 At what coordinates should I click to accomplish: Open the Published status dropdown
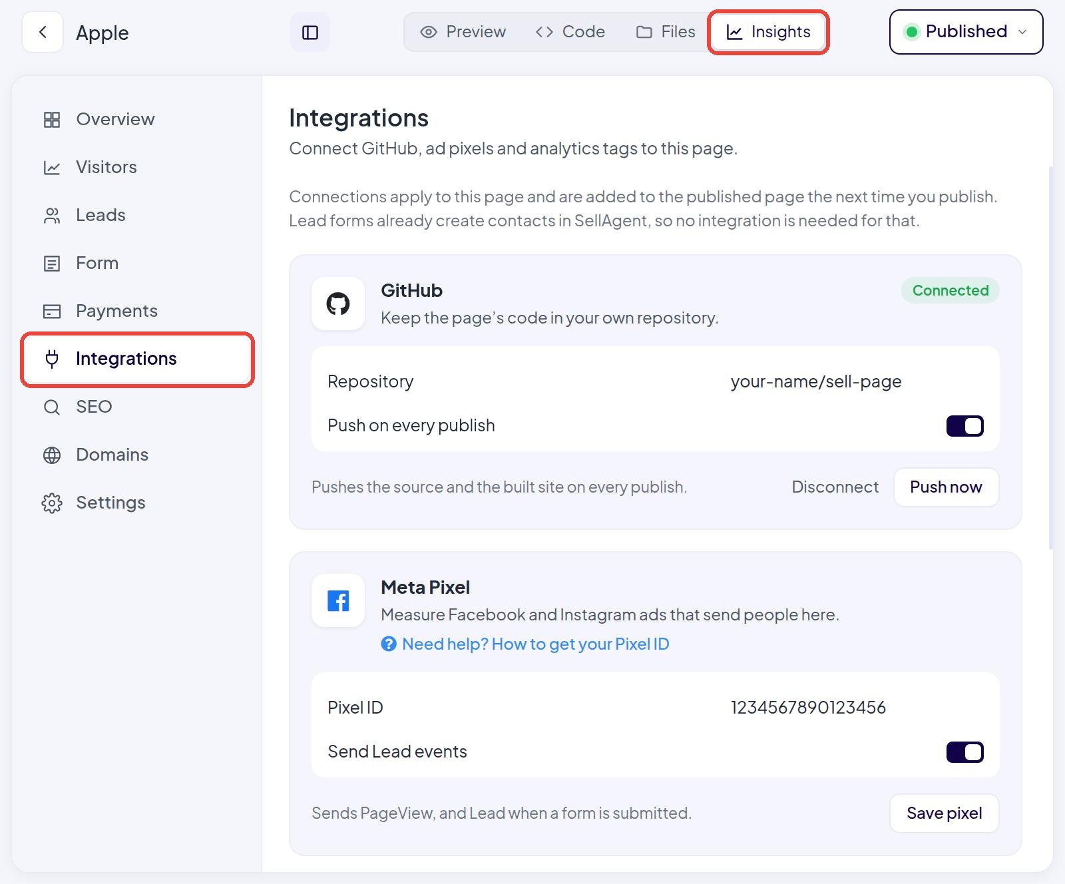click(966, 32)
